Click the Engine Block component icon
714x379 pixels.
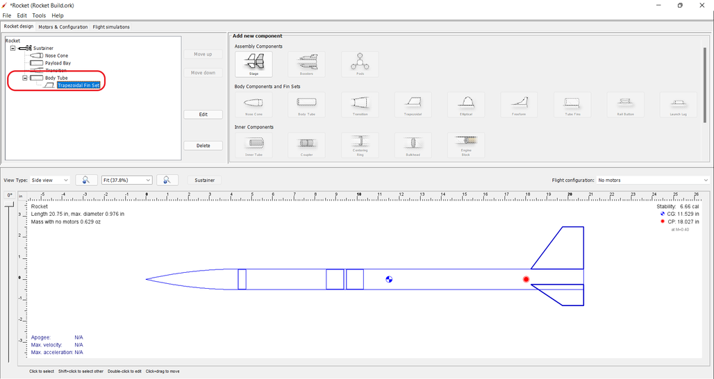point(466,145)
